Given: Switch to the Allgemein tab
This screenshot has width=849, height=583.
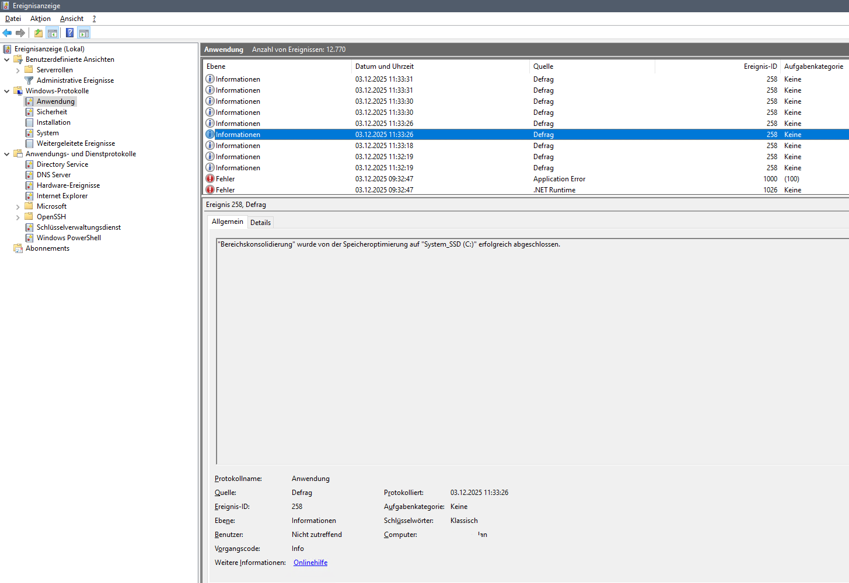Looking at the screenshot, I should 228,222.
